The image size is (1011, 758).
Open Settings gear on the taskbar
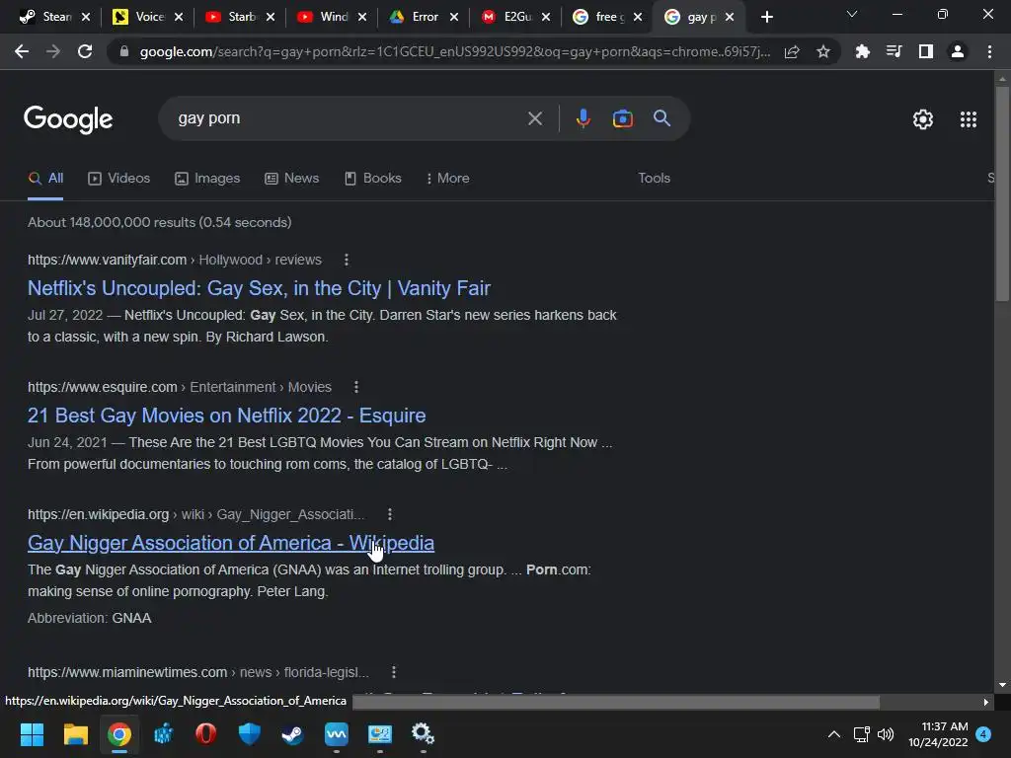[x=423, y=734]
